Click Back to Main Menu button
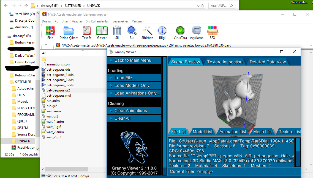The height and width of the screenshot is (178, 313). 134,60
